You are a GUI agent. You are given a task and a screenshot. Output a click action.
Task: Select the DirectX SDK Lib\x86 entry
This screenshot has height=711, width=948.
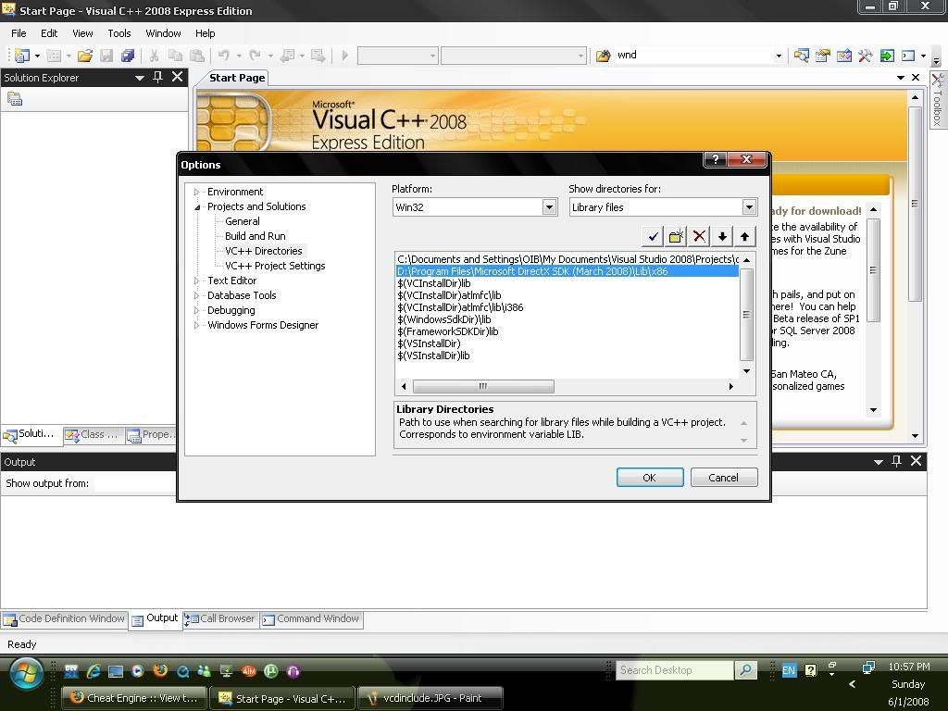coord(568,271)
